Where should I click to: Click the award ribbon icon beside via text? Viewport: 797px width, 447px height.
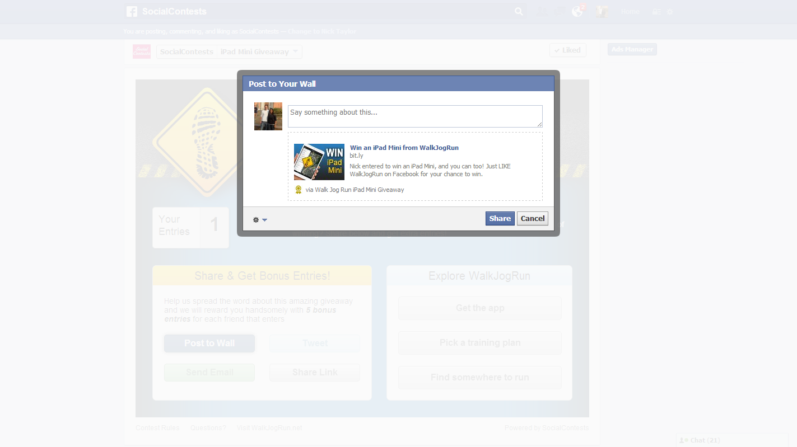299,190
